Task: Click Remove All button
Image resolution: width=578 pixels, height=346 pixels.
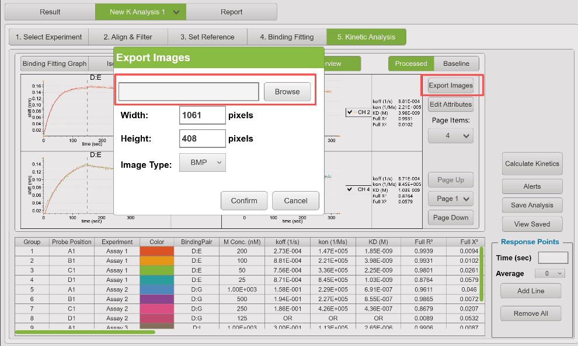Action: click(531, 313)
